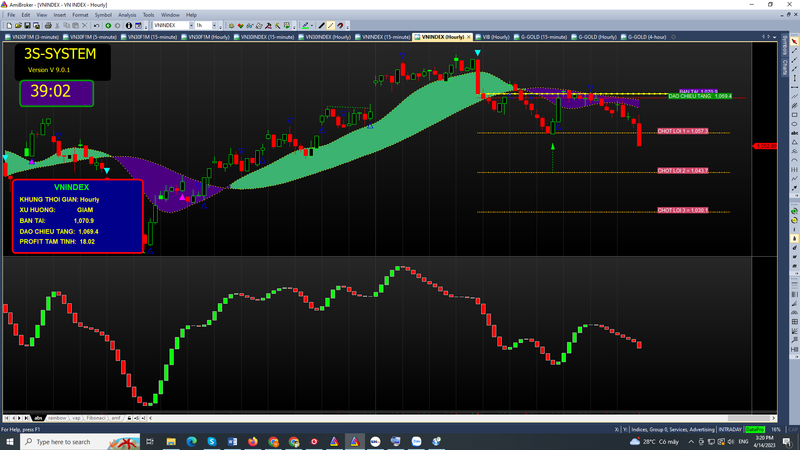Click the Print icon in toolbar
Screen dimensions: 800x450
pyautogui.click(x=48, y=26)
